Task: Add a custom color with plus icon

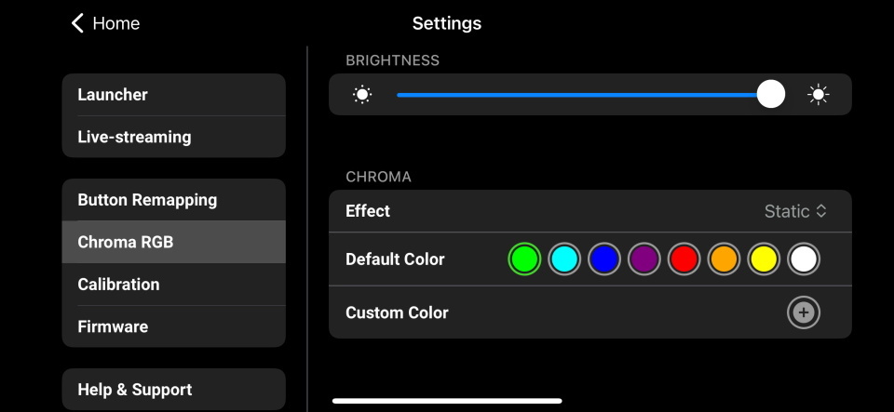Action: click(803, 313)
